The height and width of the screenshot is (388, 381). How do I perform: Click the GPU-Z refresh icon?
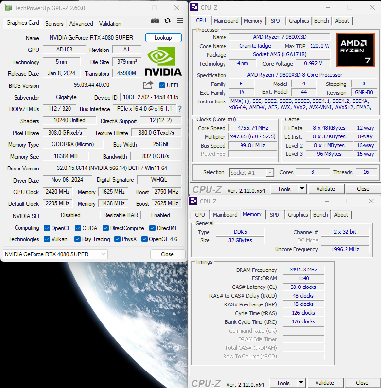[168, 21]
